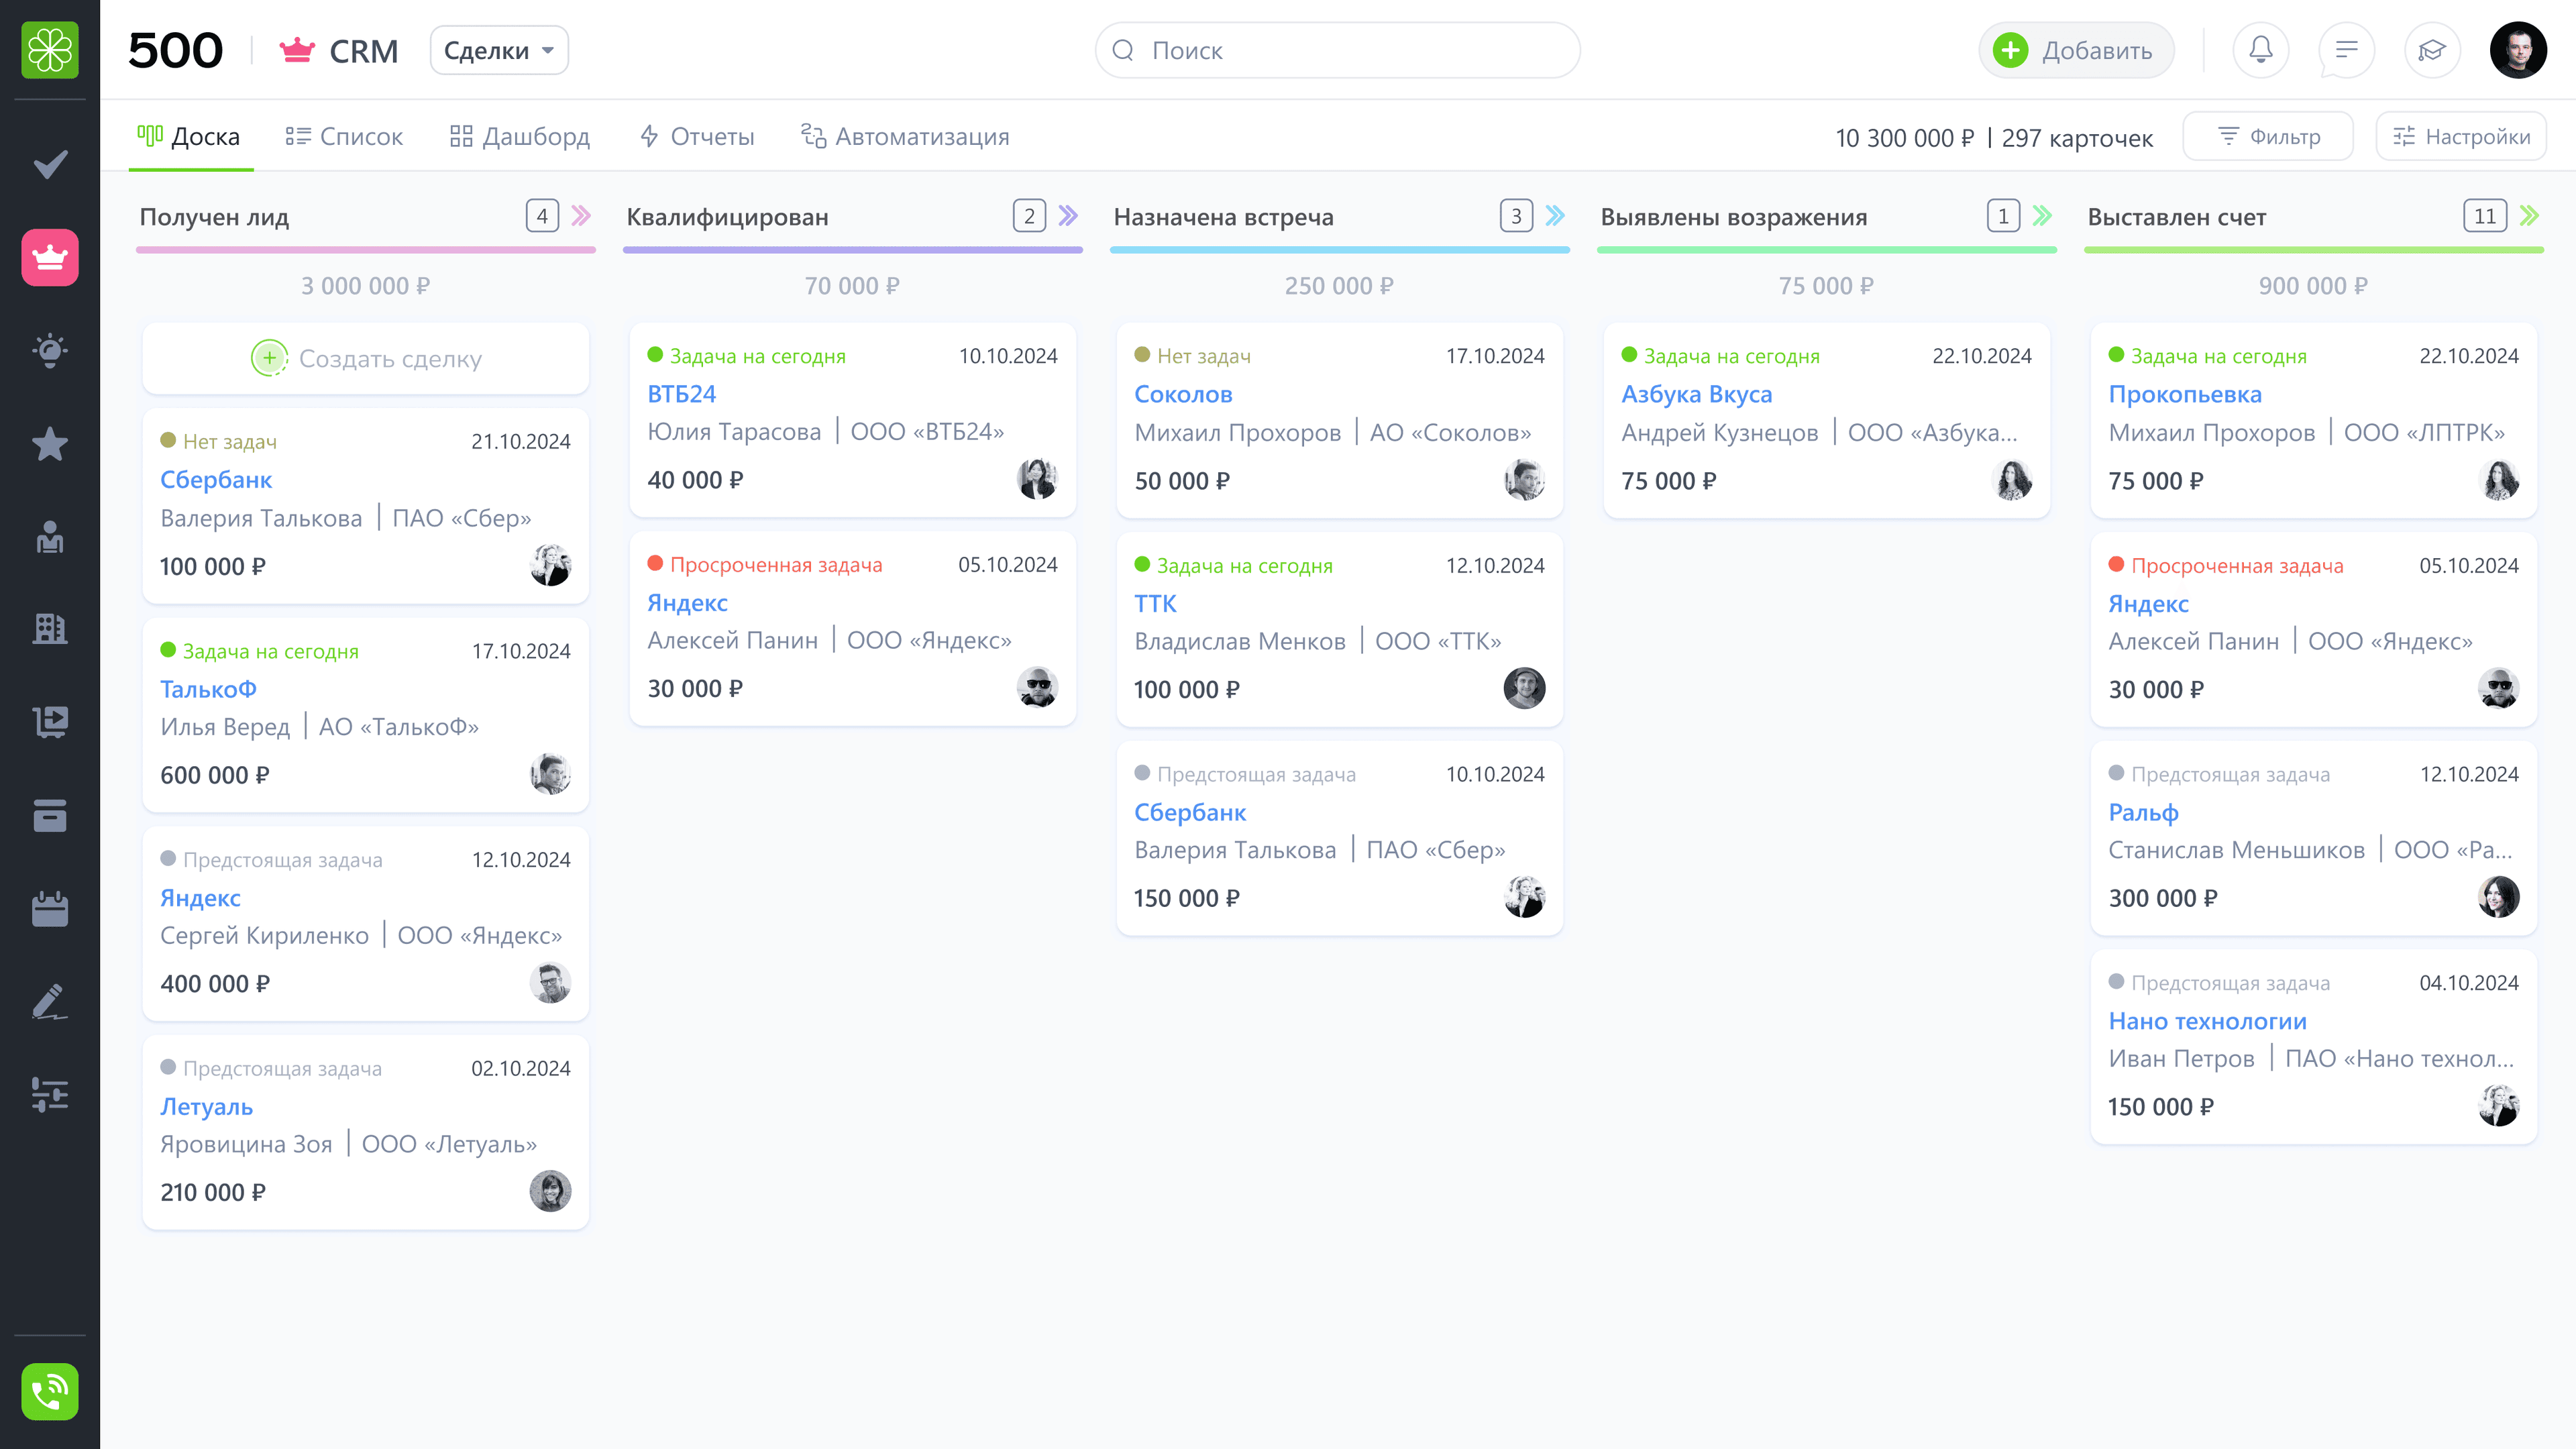Screen dimensions: 2576x1449
Task: Open the notifications bell icon
Action: point(2261,50)
